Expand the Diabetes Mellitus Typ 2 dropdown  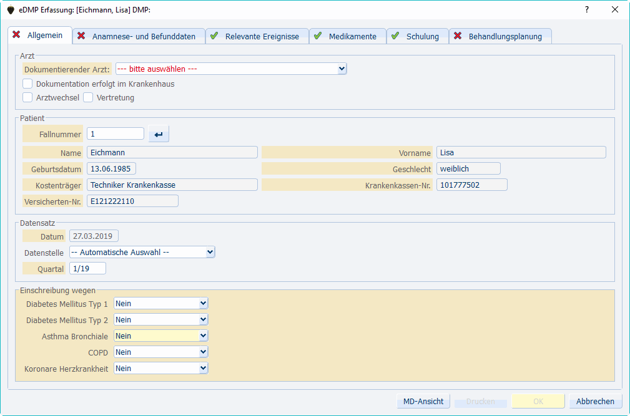coord(160,320)
